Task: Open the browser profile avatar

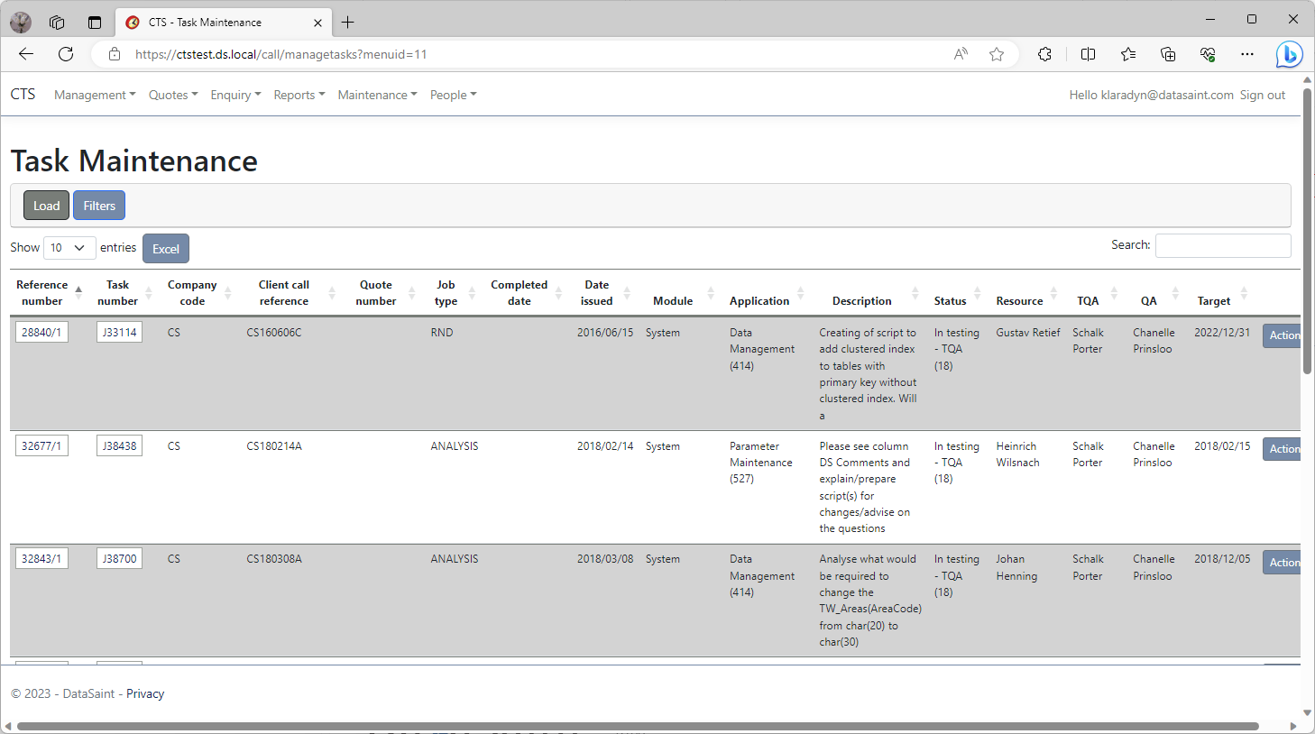Action: 21,23
